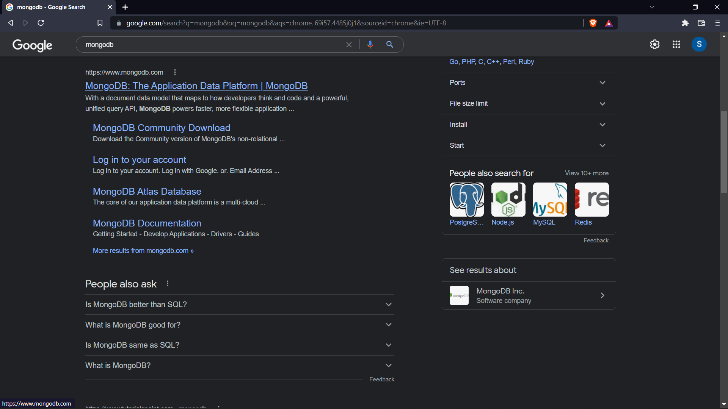Click the Google search input field

pos(212,45)
